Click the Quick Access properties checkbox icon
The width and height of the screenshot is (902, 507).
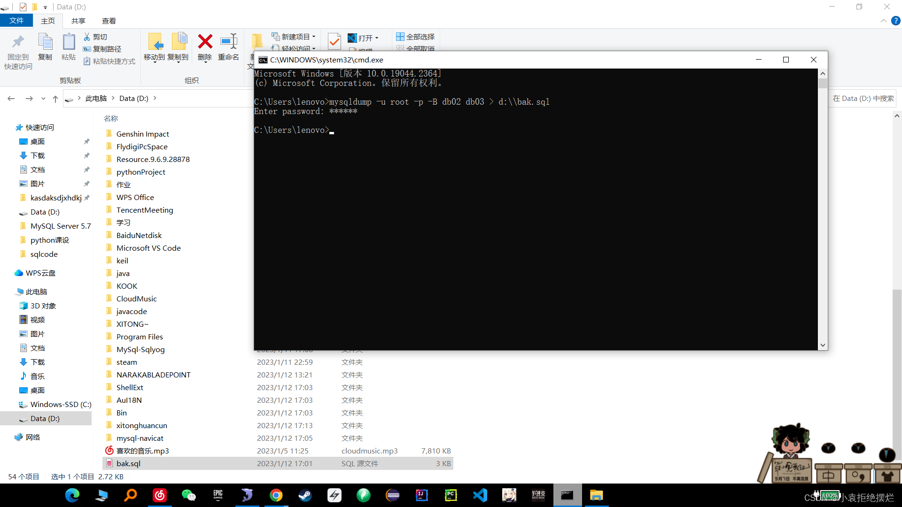click(x=23, y=7)
